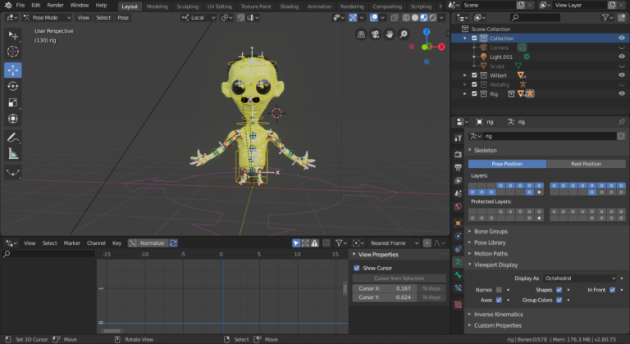The image size is (630, 344).
Task: Select the Scale tool in the toolbar
Action: point(13,102)
